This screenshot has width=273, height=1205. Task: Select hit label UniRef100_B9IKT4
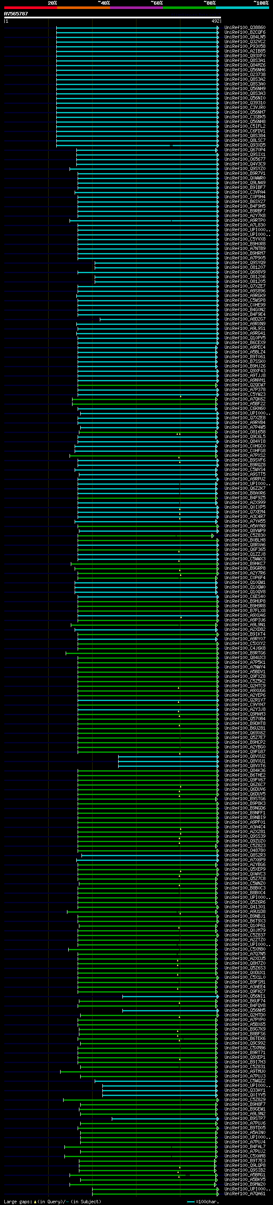[245, 634]
